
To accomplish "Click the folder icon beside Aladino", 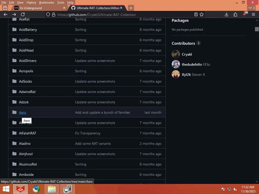I will [14, 143].
